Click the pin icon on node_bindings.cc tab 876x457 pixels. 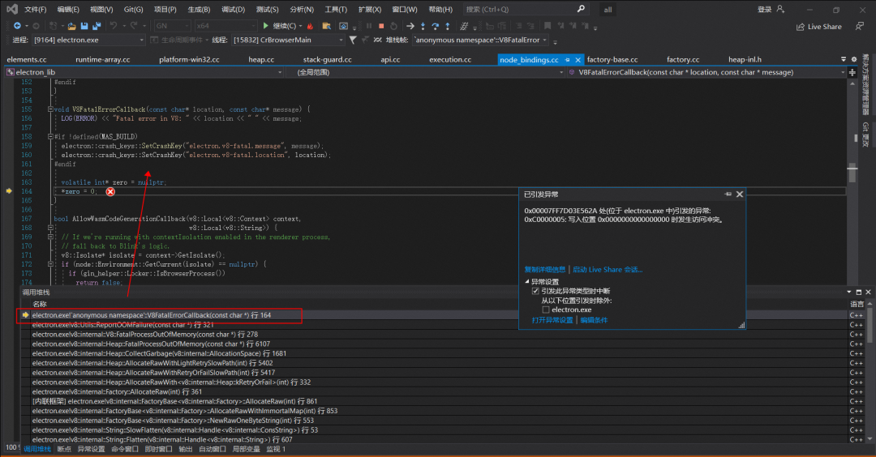tap(568, 60)
